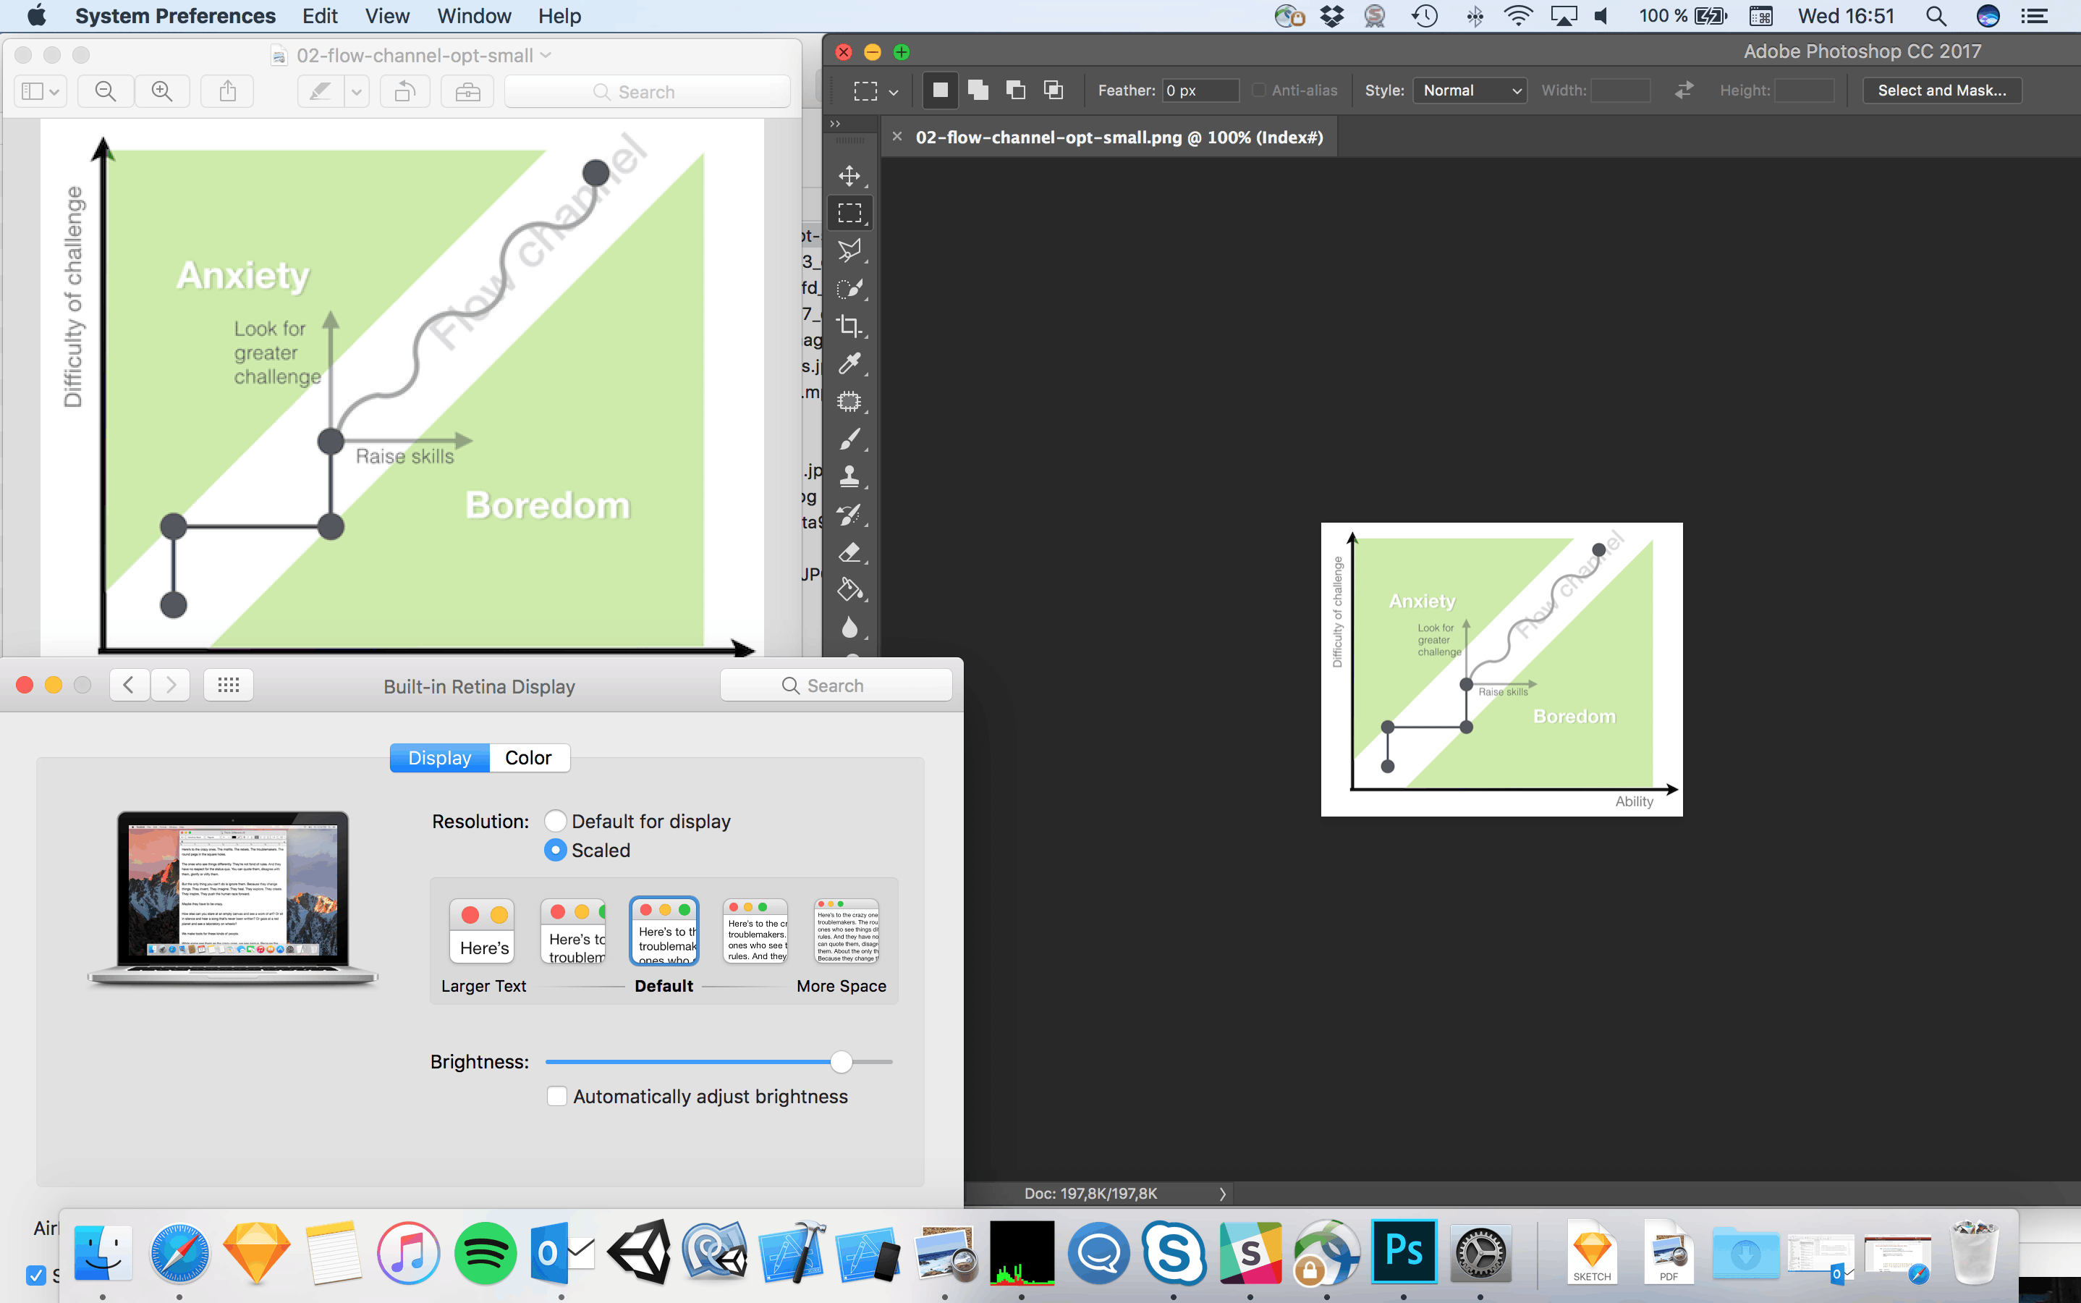Expand the Doc status bar arrow

click(1221, 1194)
